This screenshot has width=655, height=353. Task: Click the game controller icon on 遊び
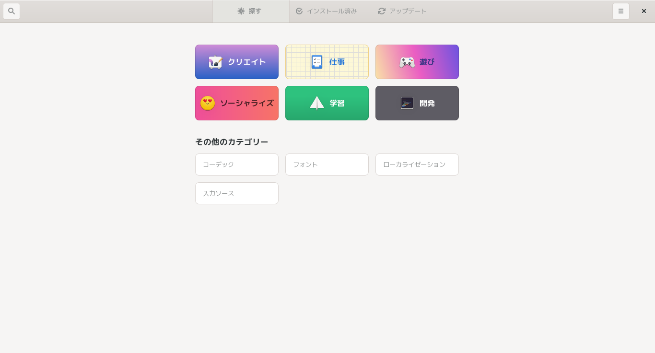pos(407,62)
